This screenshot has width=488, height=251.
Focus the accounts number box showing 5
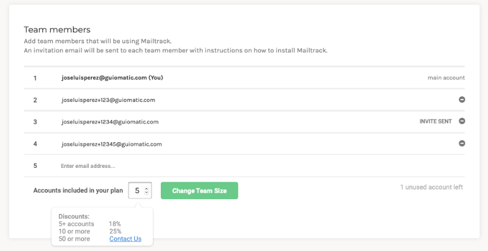[x=137, y=191]
